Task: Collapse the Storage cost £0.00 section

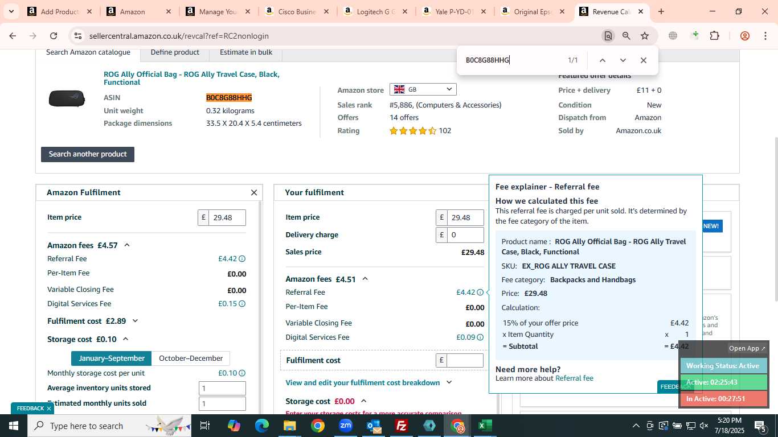Action: (x=364, y=401)
